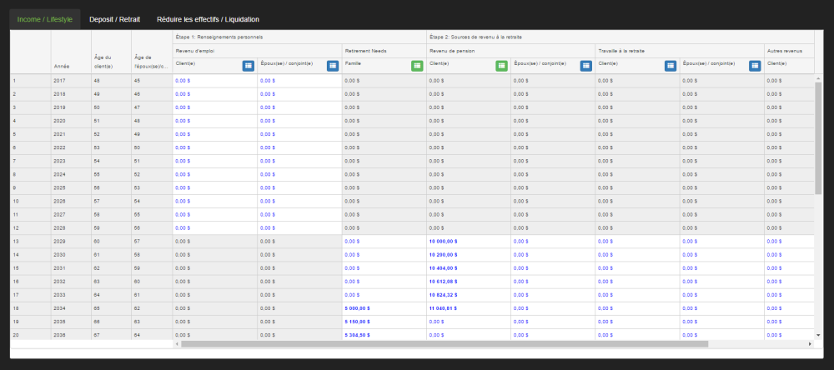Click the horizontal scrollbar left arrow

177,344
